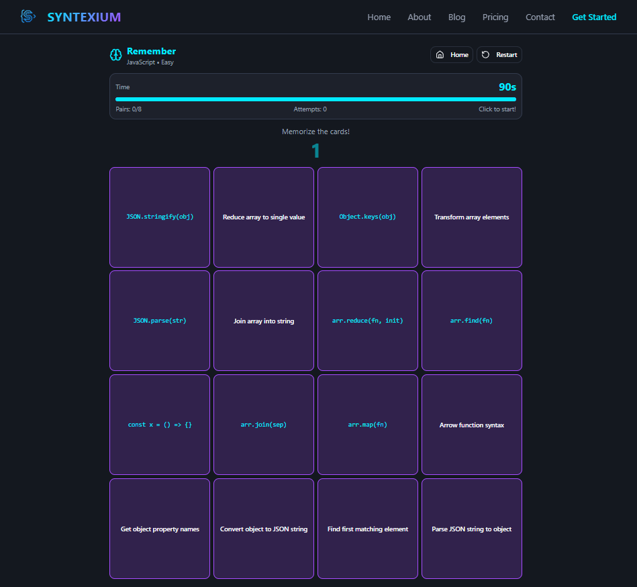Open the Contact nav item
The height and width of the screenshot is (587, 637).
(x=540, y=17)
